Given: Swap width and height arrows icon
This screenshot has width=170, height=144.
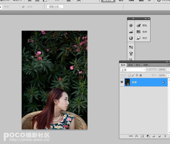Looking at the screenshot, I should point(23,7).
